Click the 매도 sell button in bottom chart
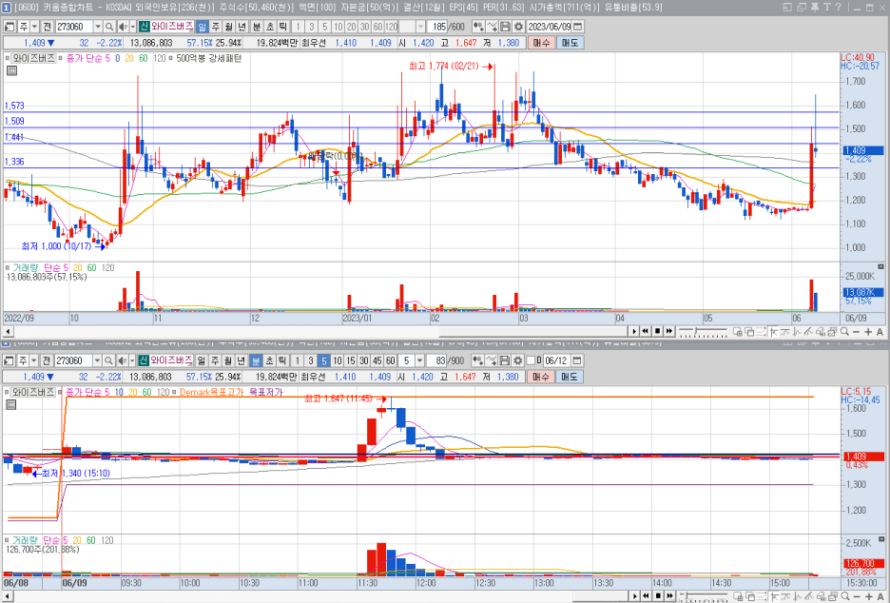This screenshot has width=890, height=603. [569, 377]
